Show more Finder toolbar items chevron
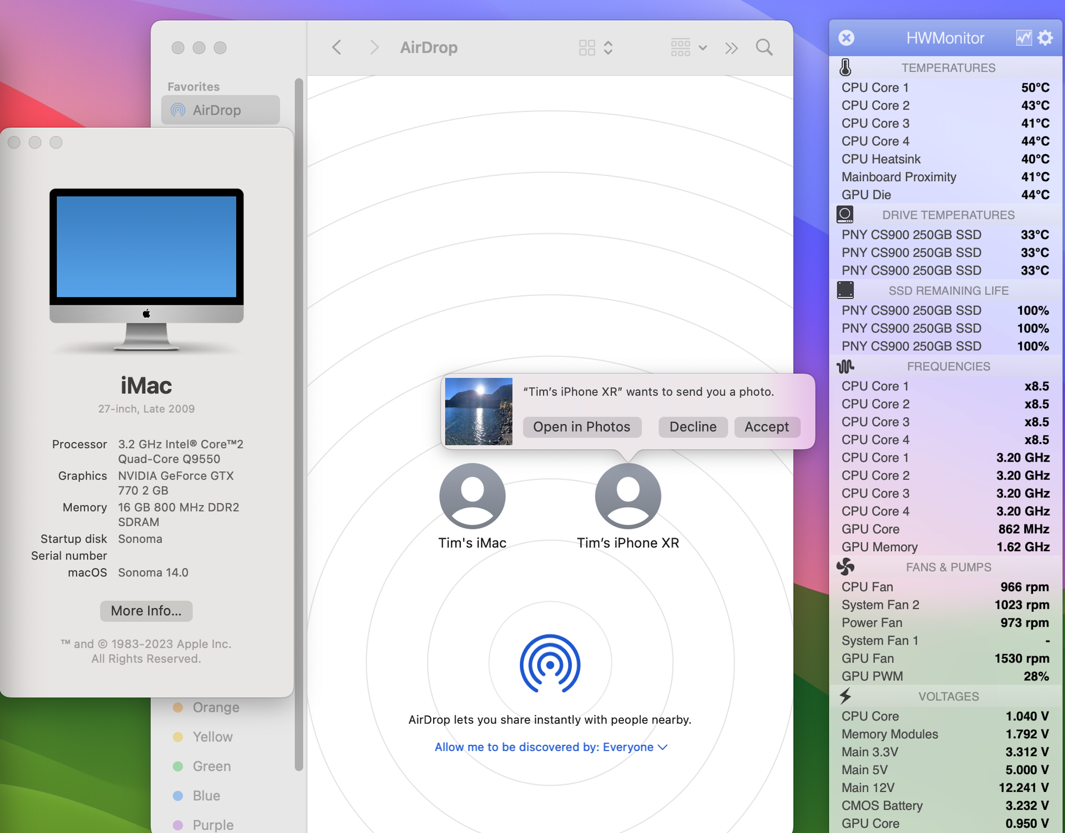The width and height of the screenshot is (1065, 833). 731,48
